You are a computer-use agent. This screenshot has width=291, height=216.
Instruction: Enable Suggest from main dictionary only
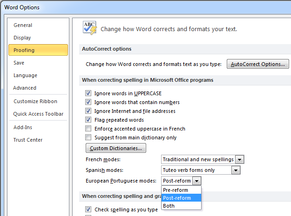[88, 137]
